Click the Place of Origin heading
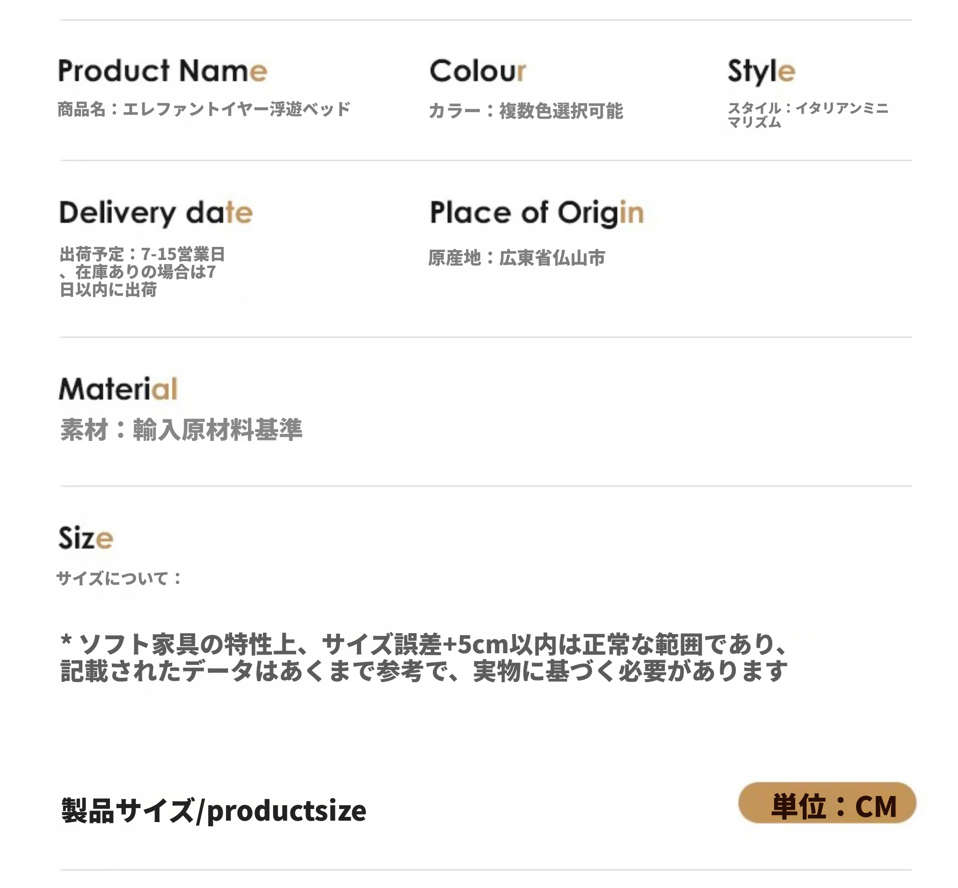958x888 pixels. (537, 212)
